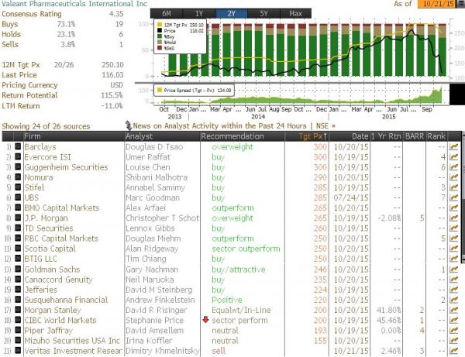Open chart icon for BMO Capital Markets row

coord(453,208)
